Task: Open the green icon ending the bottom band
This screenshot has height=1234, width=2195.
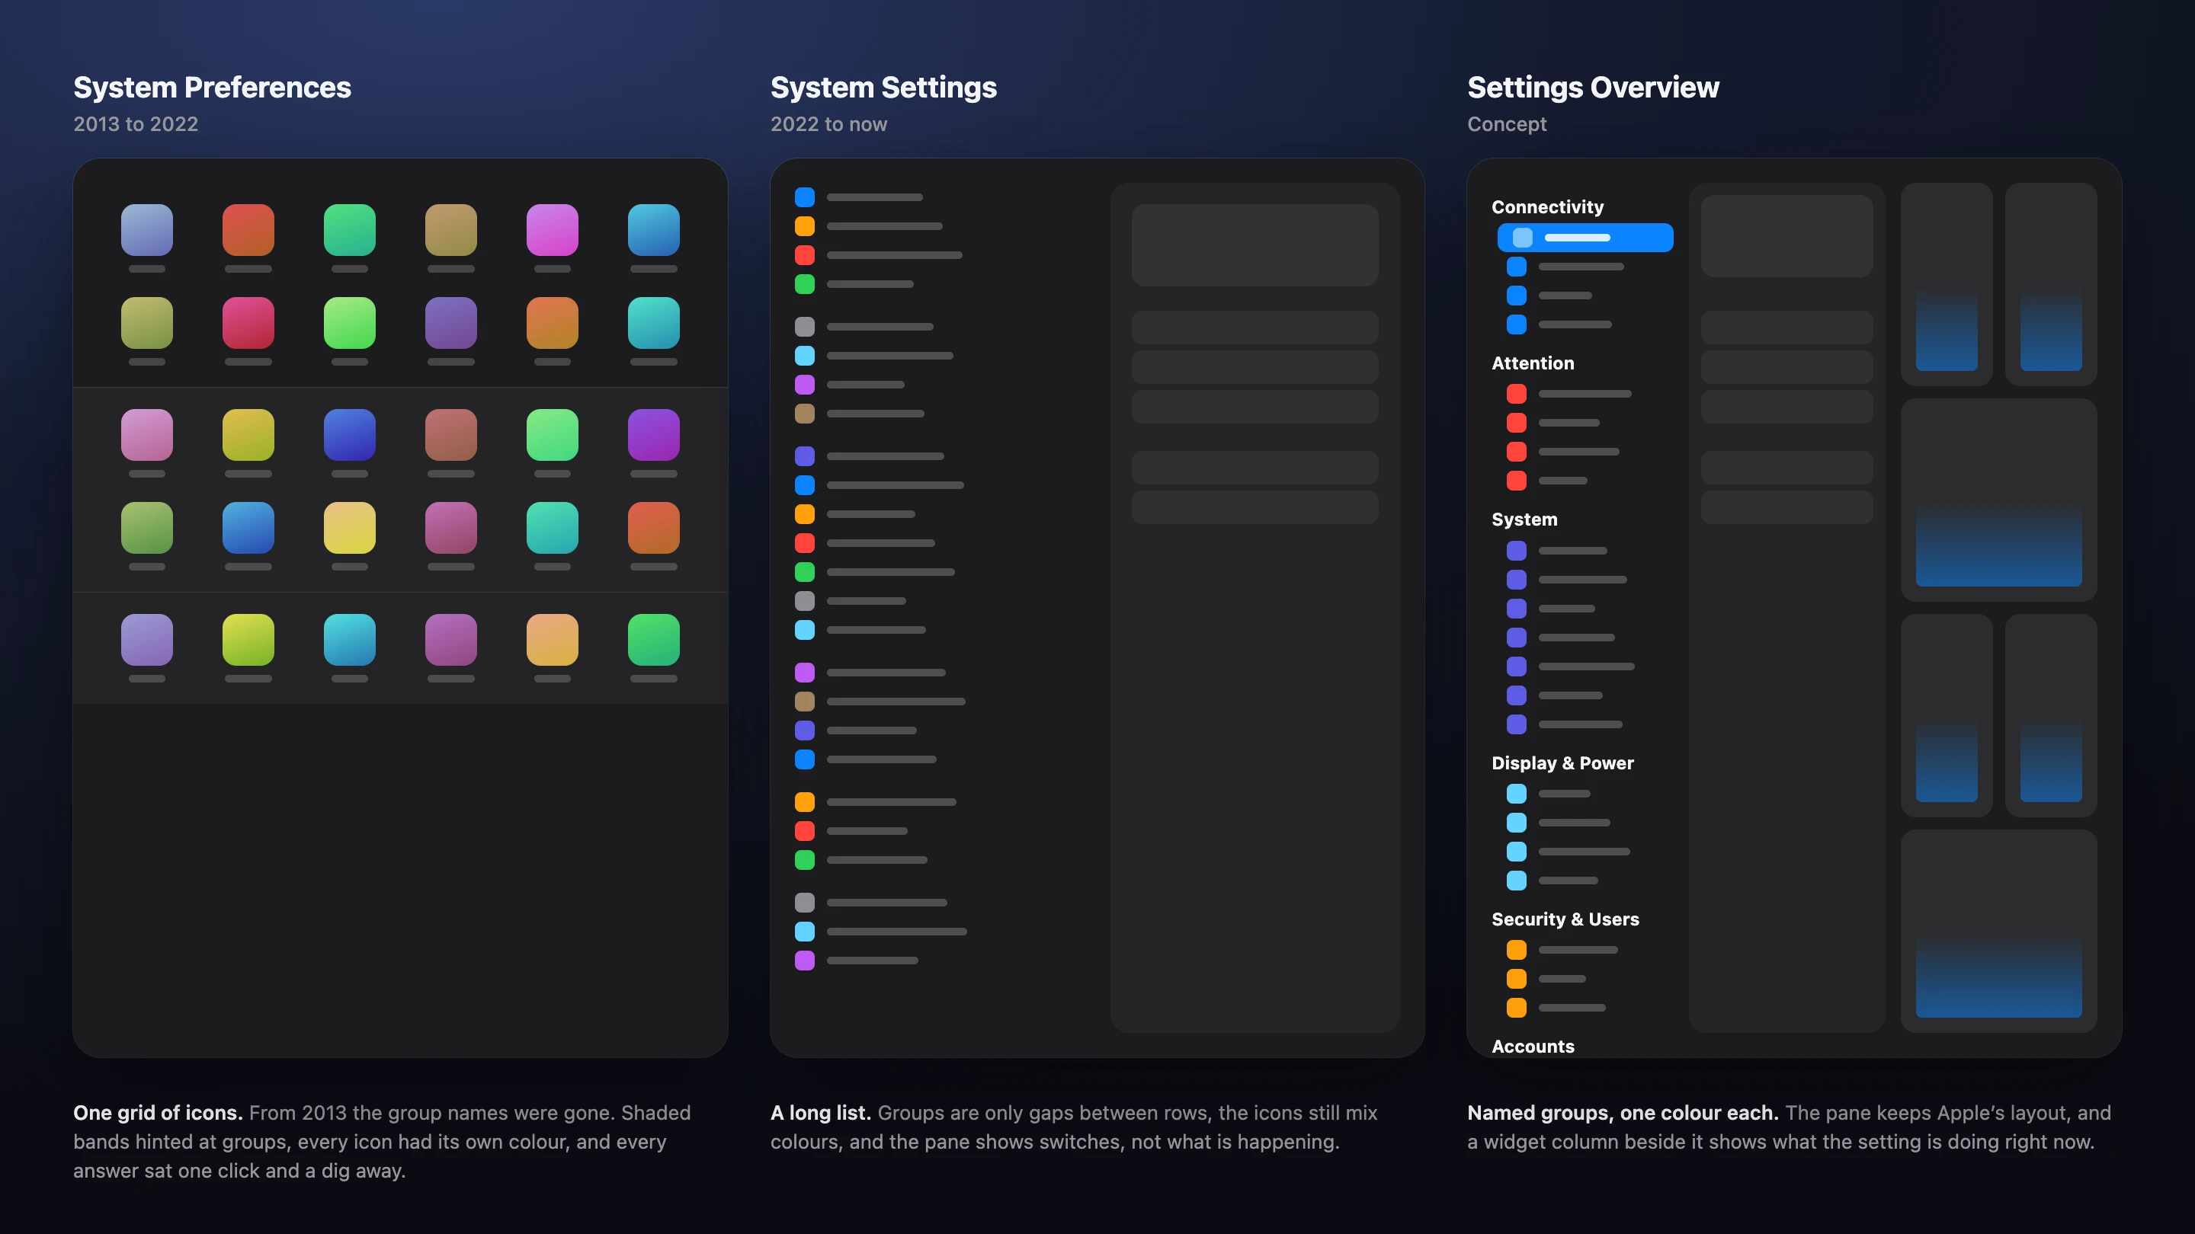Action: (654, 640)
